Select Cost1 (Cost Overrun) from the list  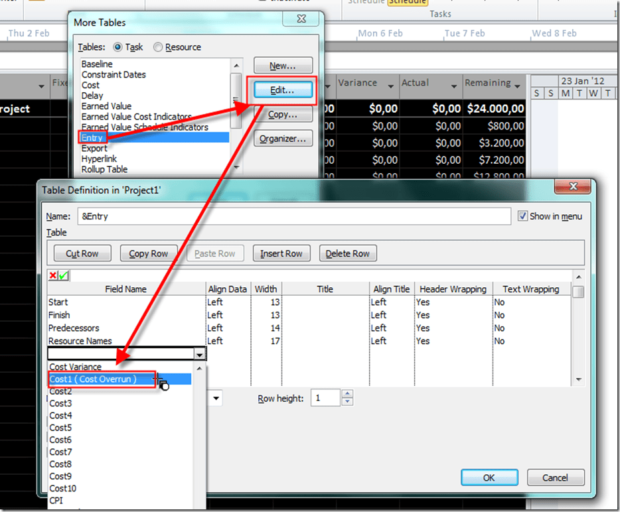point(93,379)
